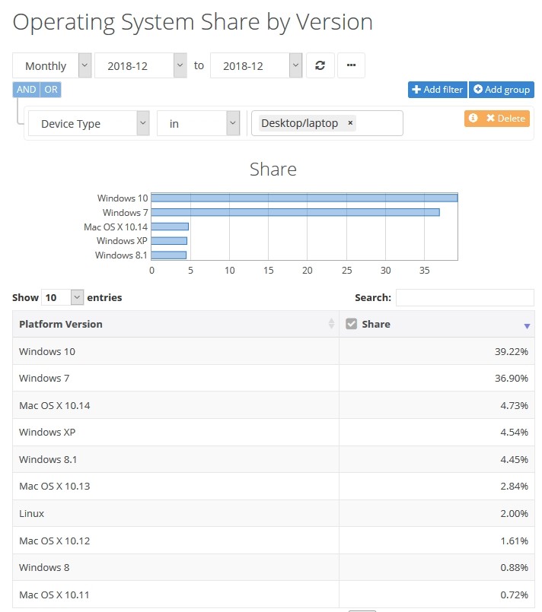Click the 36.90% share value
542x612 pixels.
[511, 378]
